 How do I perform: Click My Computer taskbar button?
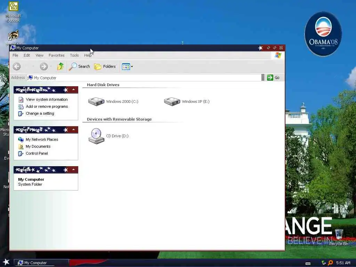coord(41,263)
